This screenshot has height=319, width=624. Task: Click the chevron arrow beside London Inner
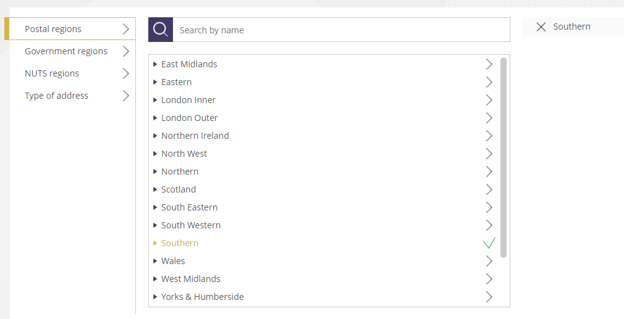(x=489, y=100)
